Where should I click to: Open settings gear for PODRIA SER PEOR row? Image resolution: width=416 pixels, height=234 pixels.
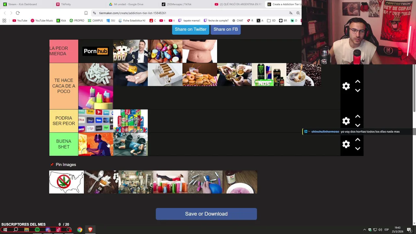[x=346, y=121]
